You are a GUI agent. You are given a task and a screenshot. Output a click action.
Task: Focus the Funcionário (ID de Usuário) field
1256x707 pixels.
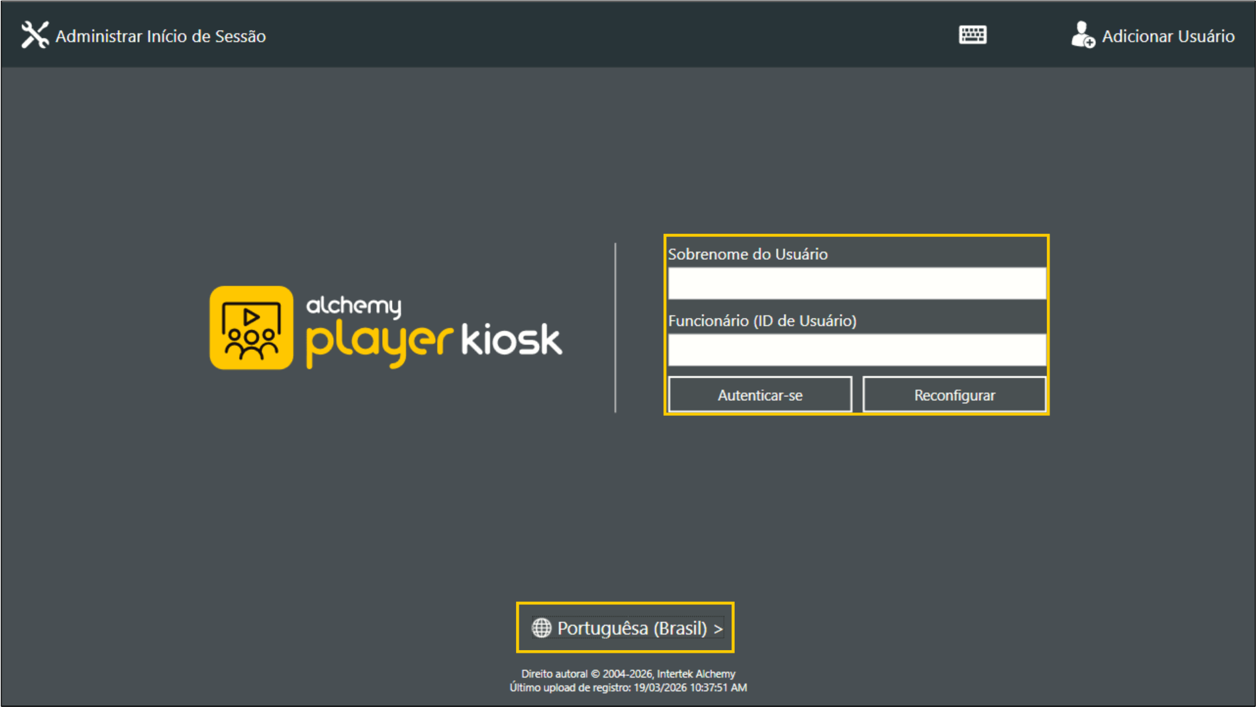[856, 350]
